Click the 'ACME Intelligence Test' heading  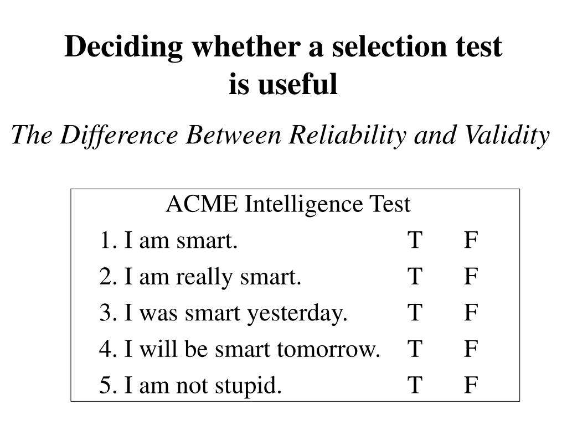[288, 204]
